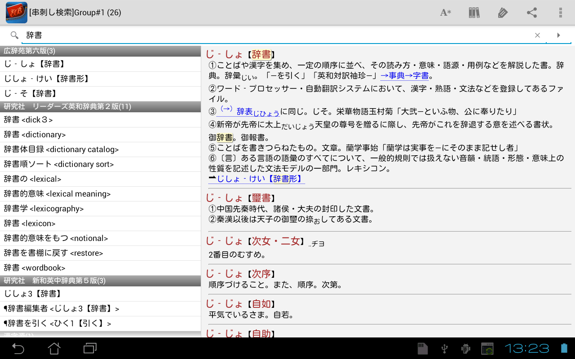
Task: Tap the battery status icon
Action: coord(564,348)
